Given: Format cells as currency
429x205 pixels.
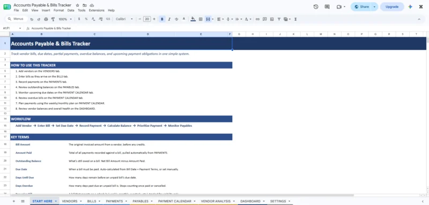Looking at the screenshot, I should (x=79, y=19).
